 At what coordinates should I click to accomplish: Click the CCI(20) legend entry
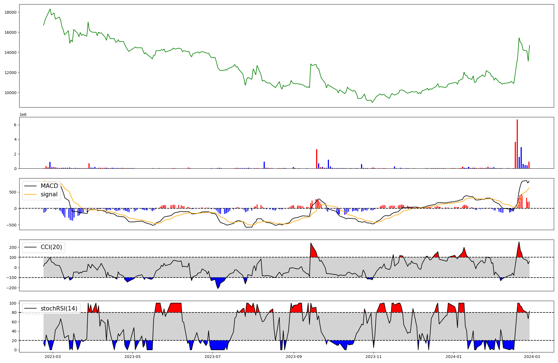coord(51,247)
